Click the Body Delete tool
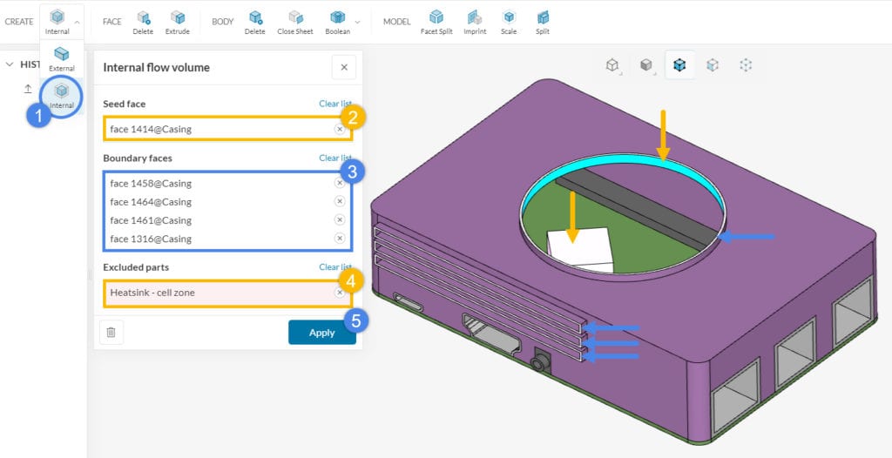The image size is (892, 458). click(x=255, y=22)
